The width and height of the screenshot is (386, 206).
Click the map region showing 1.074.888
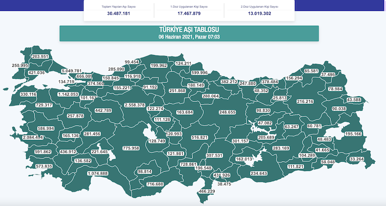pos(98,174)
